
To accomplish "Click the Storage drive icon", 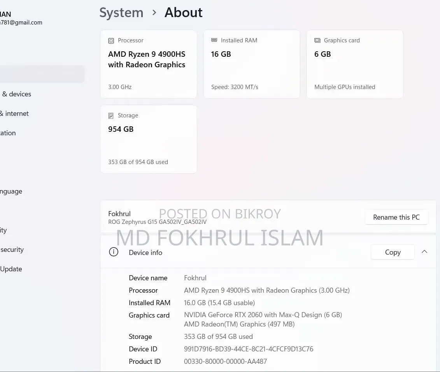I will 111,115.
